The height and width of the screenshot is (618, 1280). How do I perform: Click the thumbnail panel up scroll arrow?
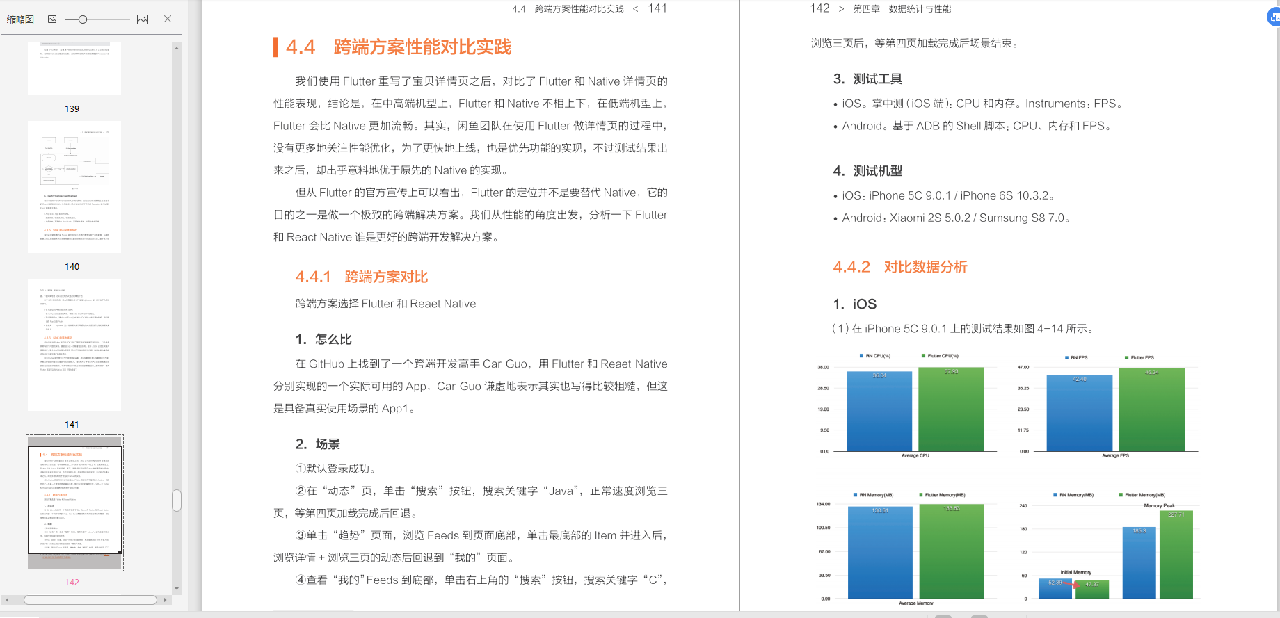pos(177,48)
